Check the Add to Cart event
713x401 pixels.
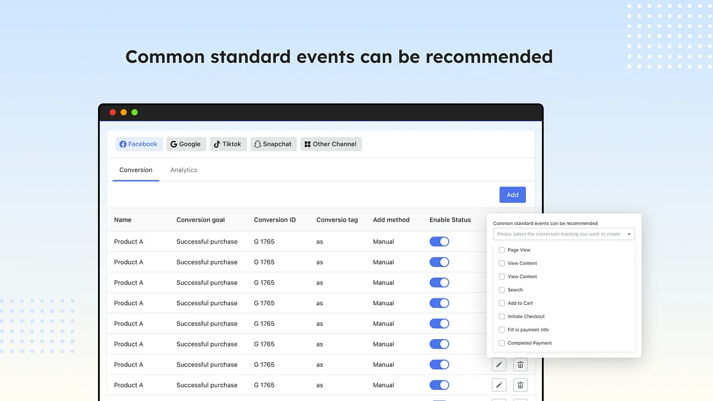pos(501,303)
